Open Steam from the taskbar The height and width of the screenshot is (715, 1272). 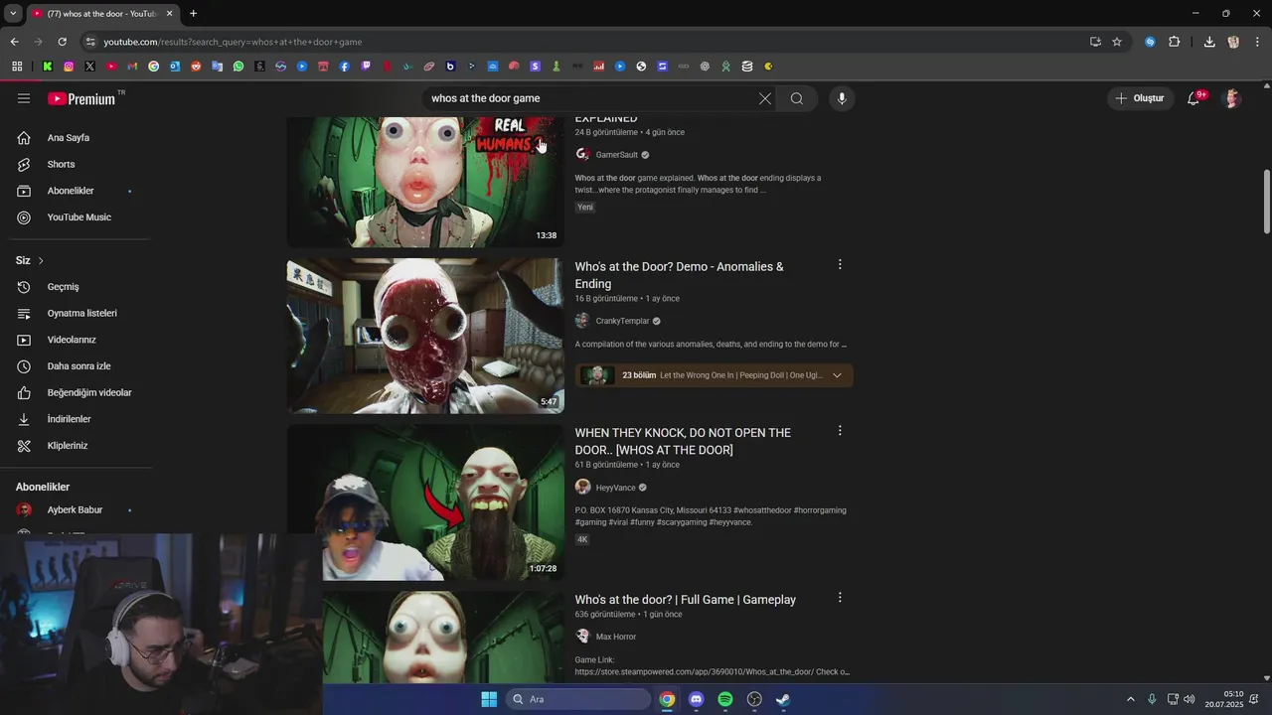(x=783, y=699)
